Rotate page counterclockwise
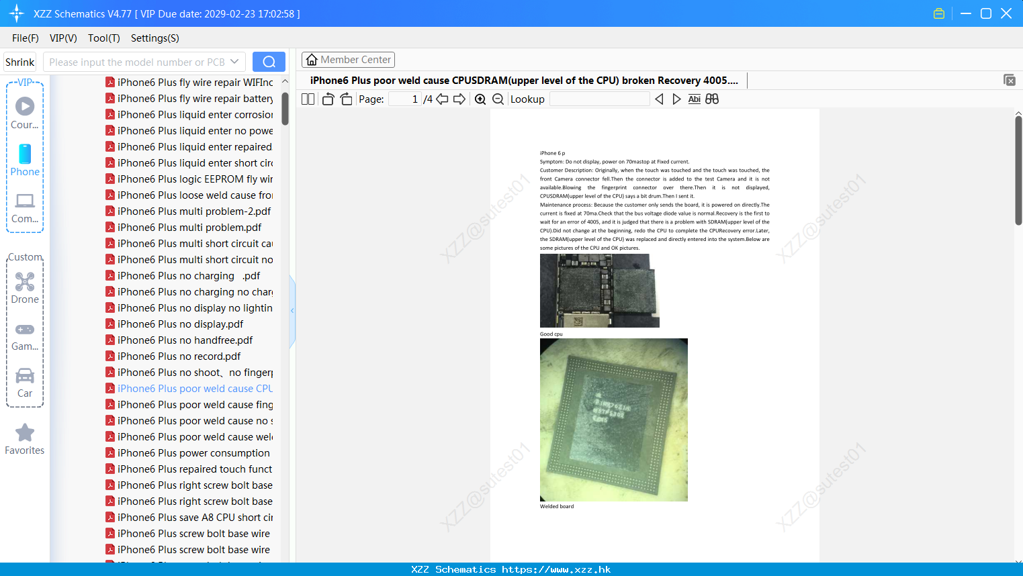This screenshot has width=1023, height=576. 328,99
